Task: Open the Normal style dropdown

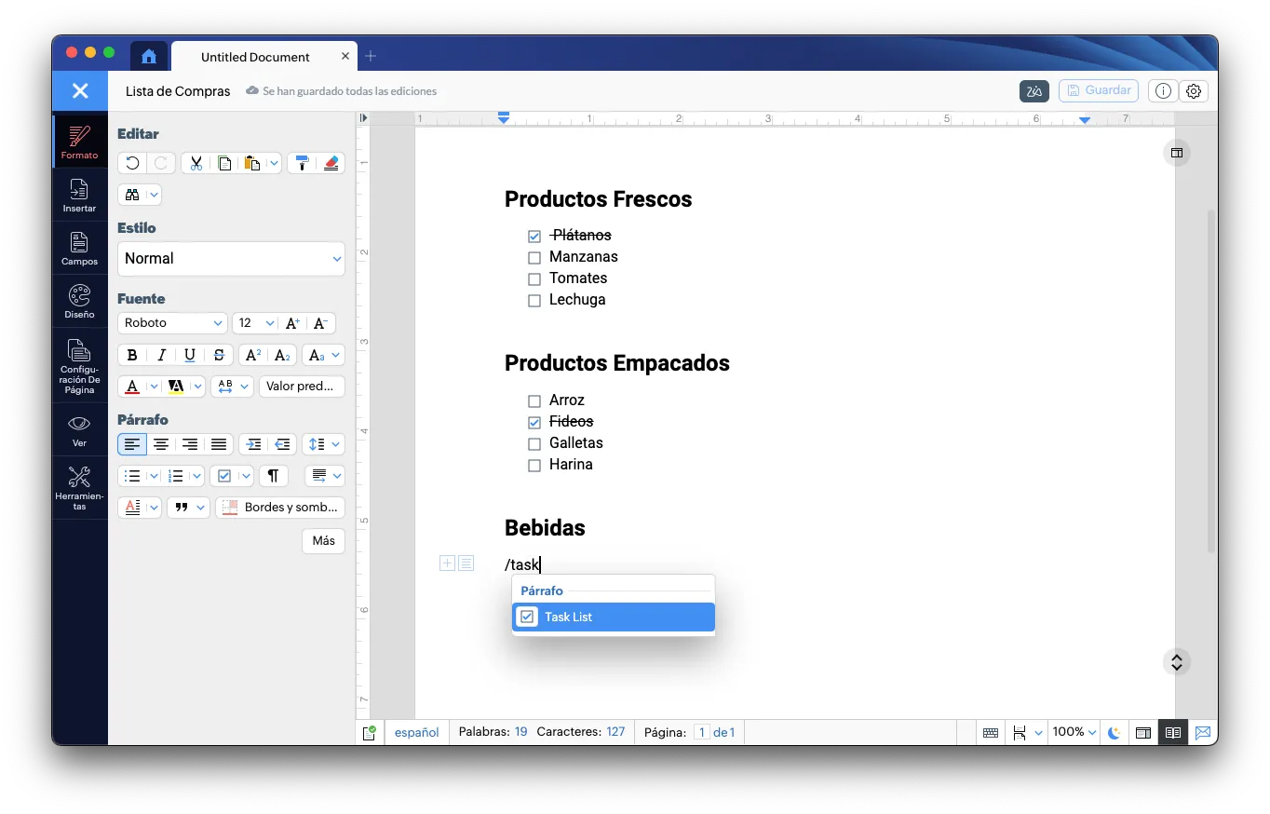Action: pyautogui.click(x=231, y=259)
